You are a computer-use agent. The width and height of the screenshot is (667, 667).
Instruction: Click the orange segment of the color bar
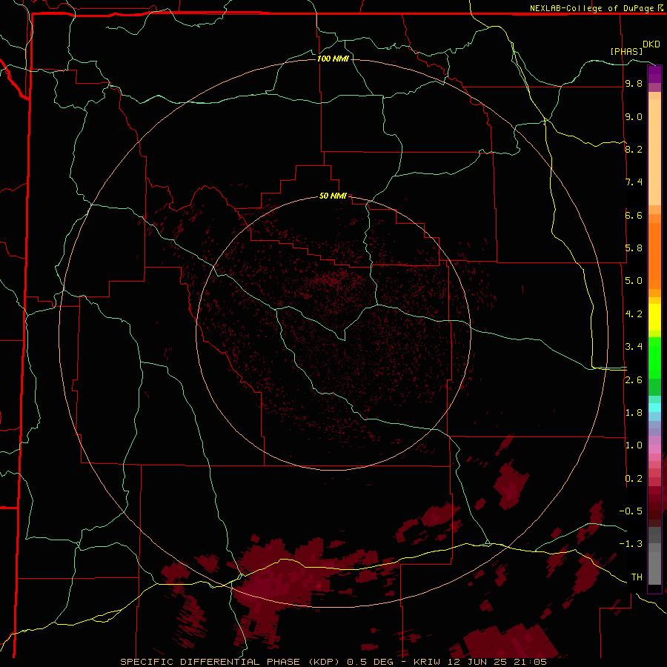654,256
